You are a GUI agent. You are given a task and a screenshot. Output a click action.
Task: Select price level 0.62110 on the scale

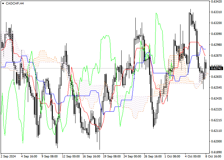[x=216, y=131]
